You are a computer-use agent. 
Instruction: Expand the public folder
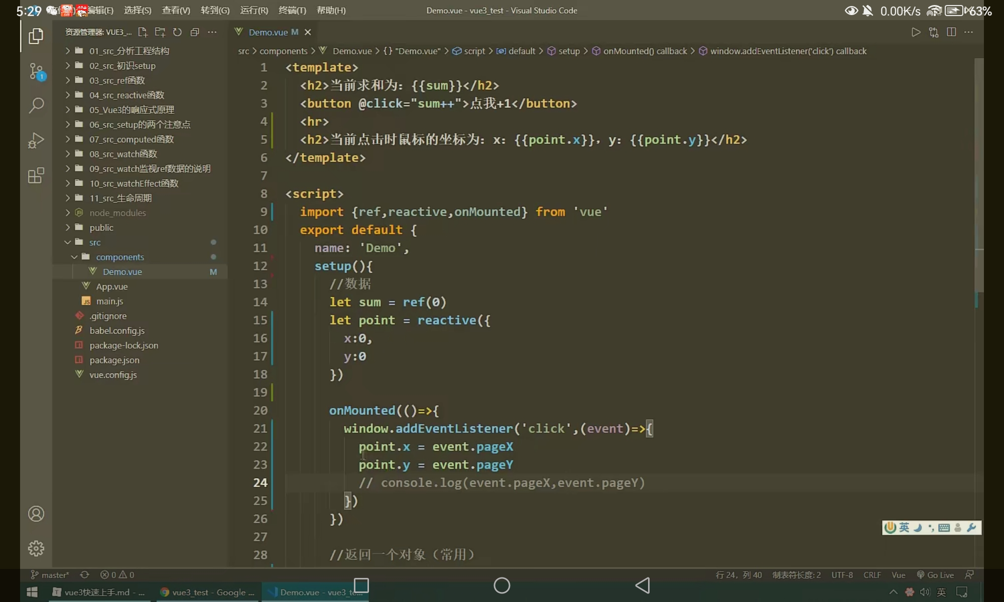coord(101,228)
